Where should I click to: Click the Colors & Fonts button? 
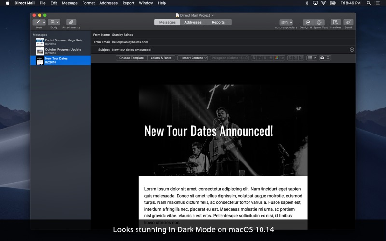[x=161, y=58]
